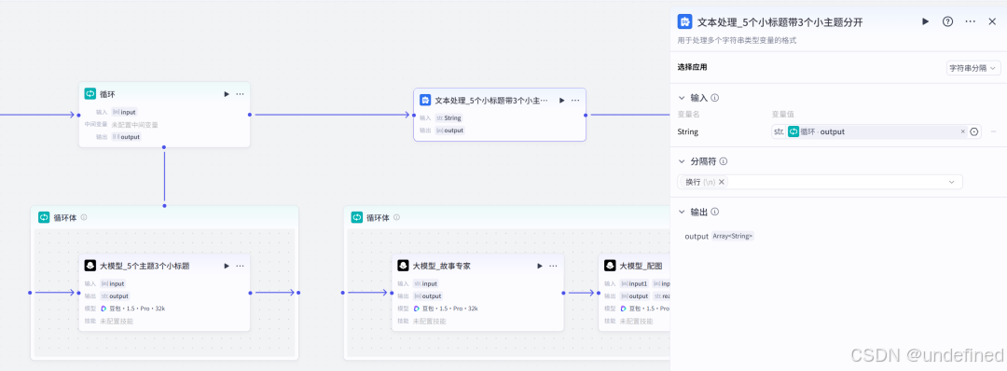Remove the 换行 (\n) separator tag
The width and height of the screenshot is (1007, 371).
721,182
